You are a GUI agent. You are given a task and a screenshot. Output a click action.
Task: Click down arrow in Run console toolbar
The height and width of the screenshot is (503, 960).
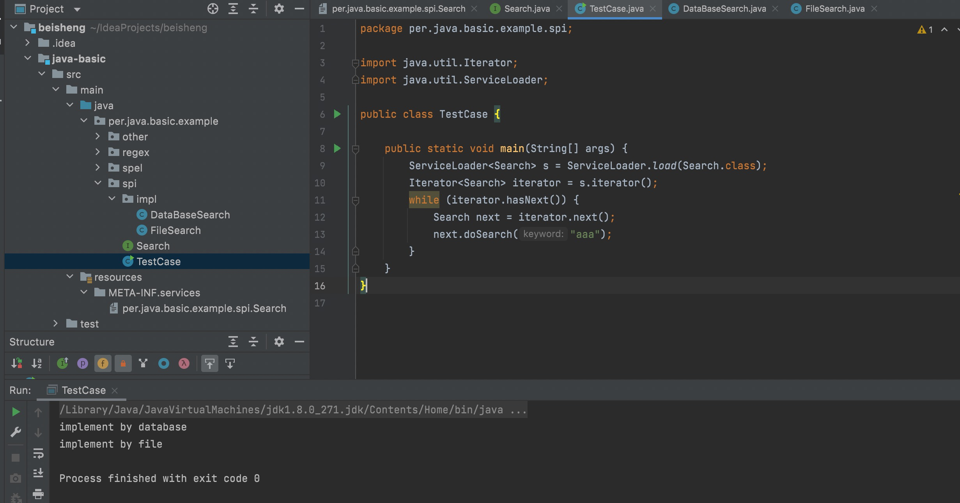click(x=38, y=432)
